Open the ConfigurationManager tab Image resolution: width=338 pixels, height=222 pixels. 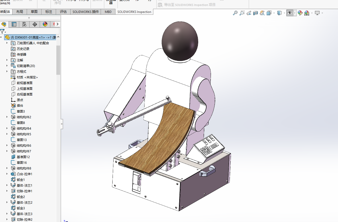[24, 24]
